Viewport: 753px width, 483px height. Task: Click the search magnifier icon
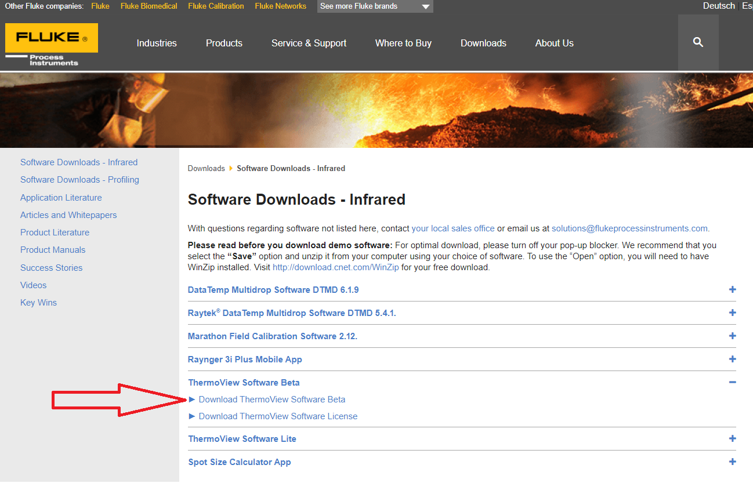pyautogui.click(x=698, y=42)
